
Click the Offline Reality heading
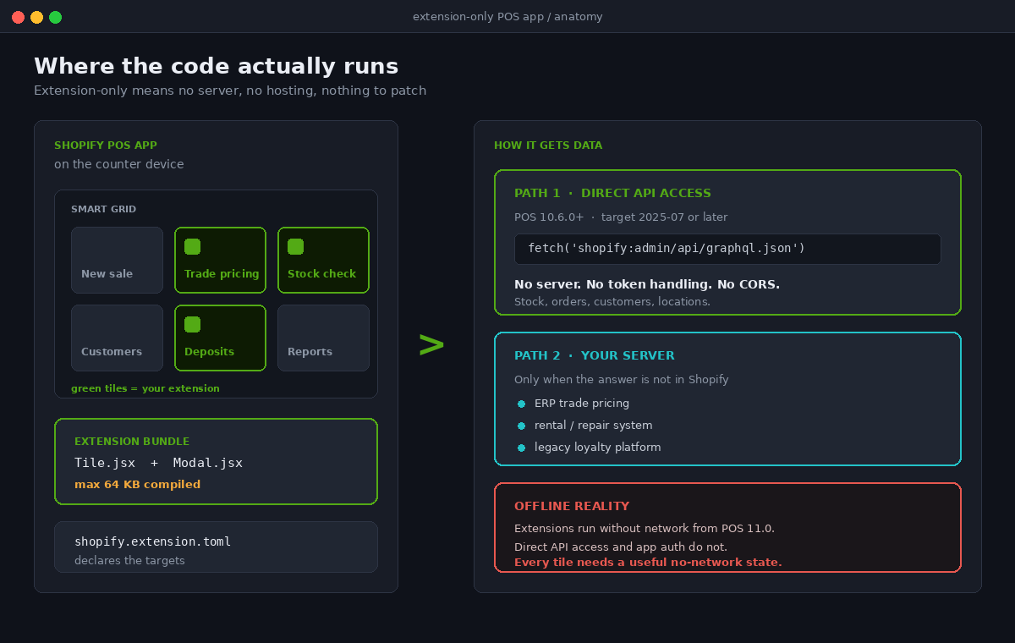(572, 506)
